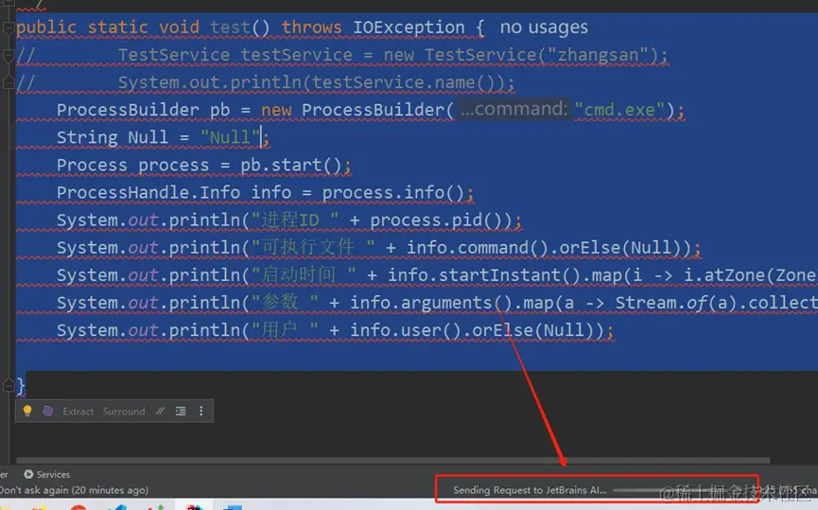
Task: Click the IntelliJ IDEA taskbar icon
Action: [194, 506]
